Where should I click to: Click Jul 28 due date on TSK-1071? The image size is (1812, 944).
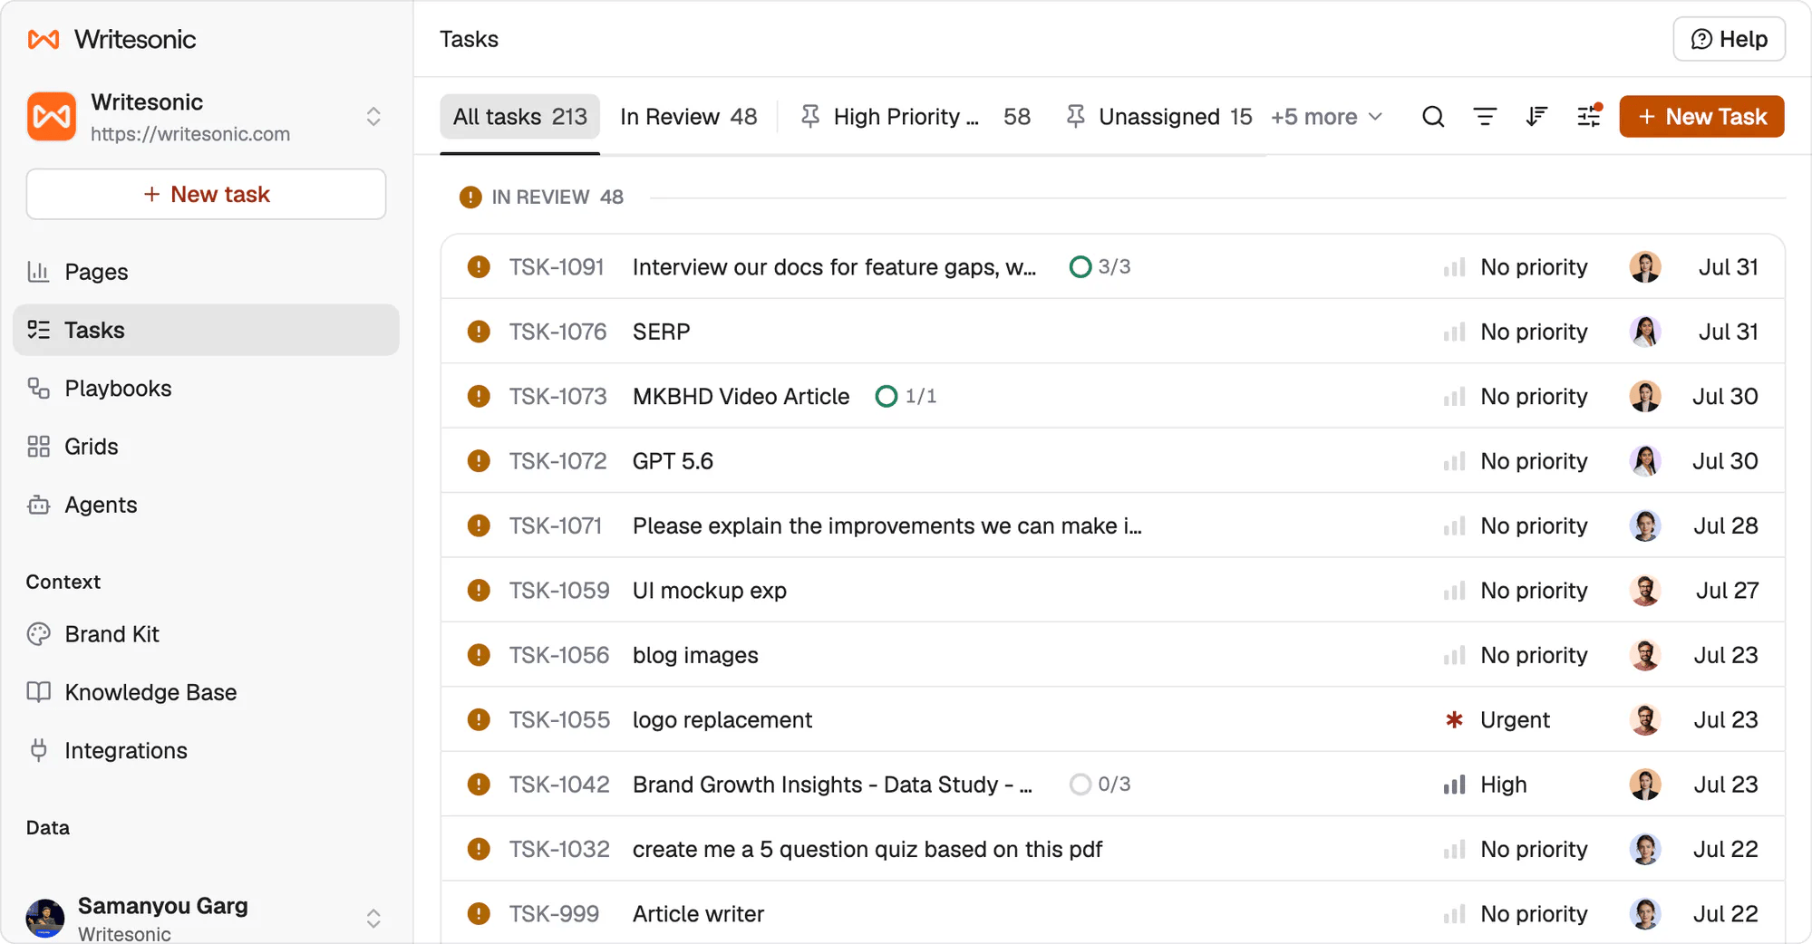[1726, 525]
